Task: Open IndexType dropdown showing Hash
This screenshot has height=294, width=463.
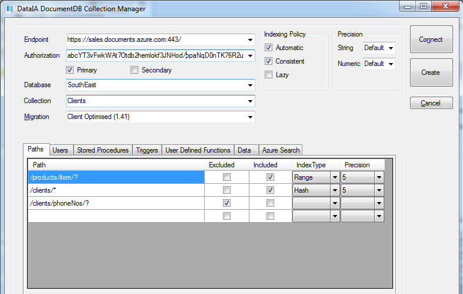Action: click(335, 190)
